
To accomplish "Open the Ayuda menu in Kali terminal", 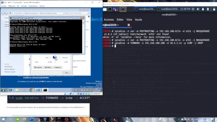I will click(138, 20).
